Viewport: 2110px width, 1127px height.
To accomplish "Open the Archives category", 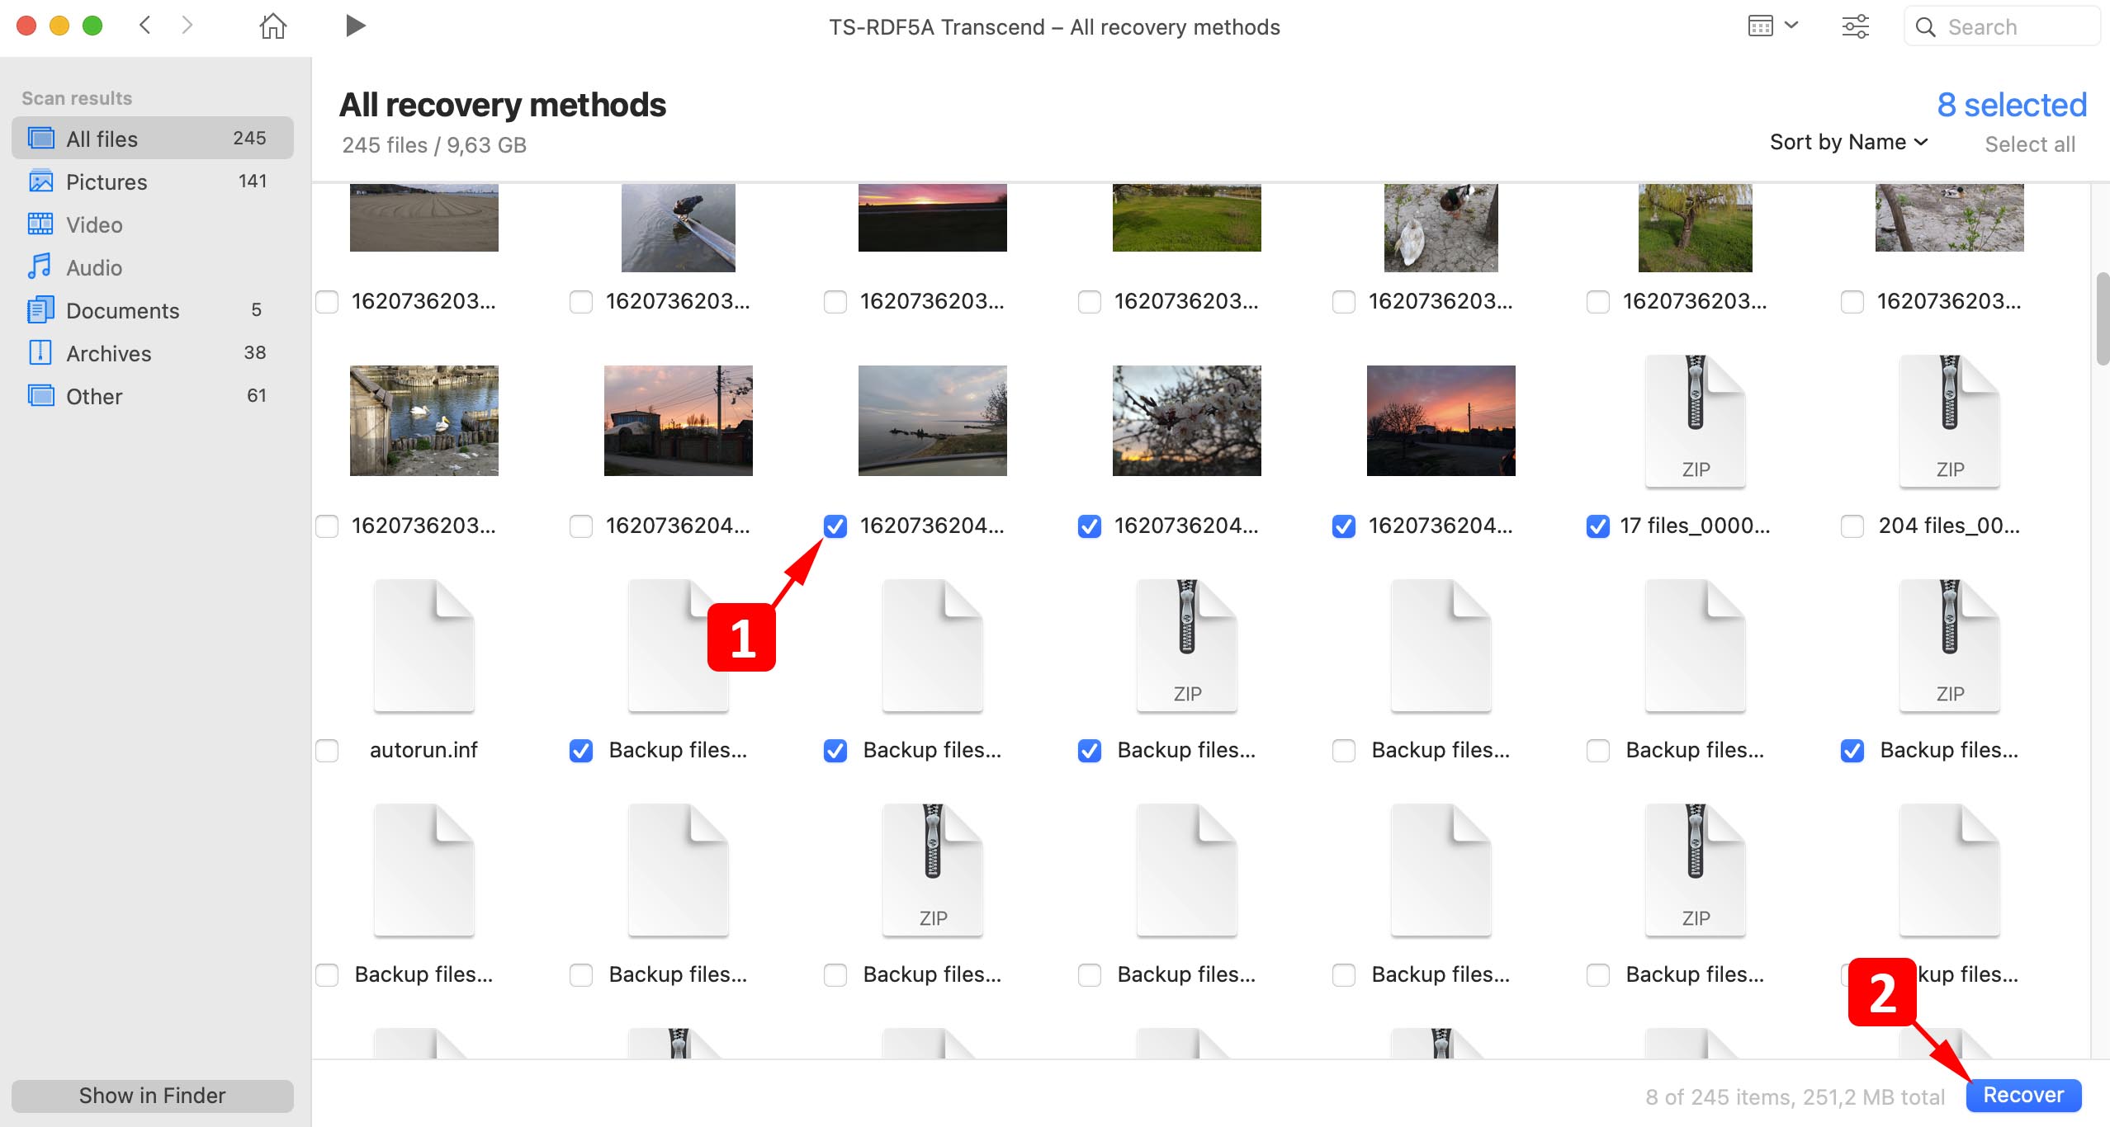I will click(x=153, y=353).
